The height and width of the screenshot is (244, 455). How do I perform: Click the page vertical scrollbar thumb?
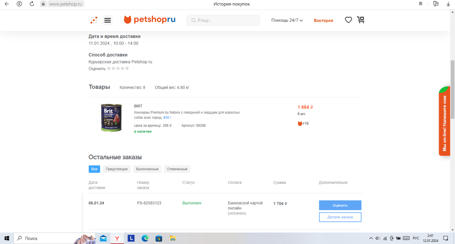453,89
